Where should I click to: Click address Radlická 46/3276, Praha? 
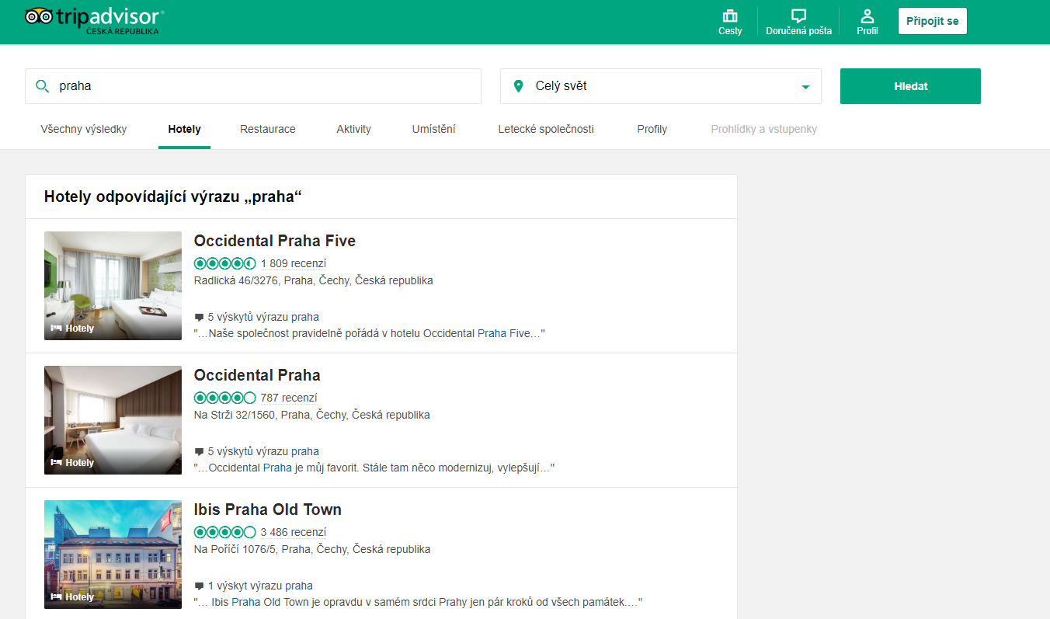(314, 280)
